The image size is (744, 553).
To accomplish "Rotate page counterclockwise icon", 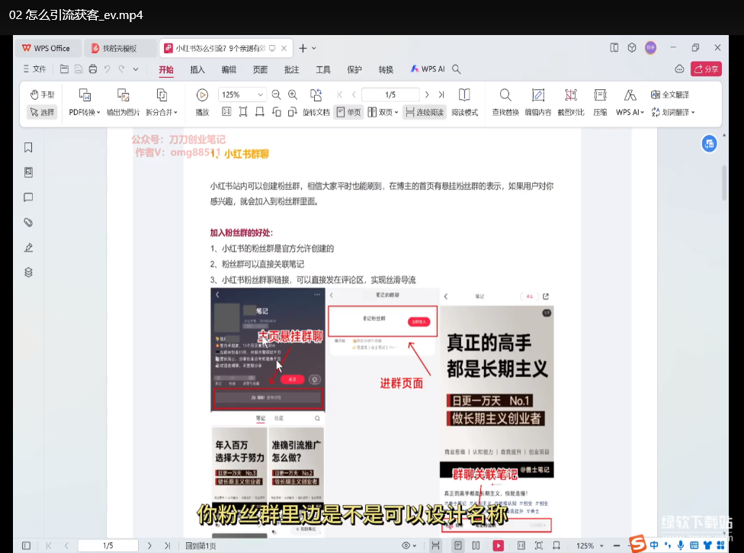I will coord(276,112).
